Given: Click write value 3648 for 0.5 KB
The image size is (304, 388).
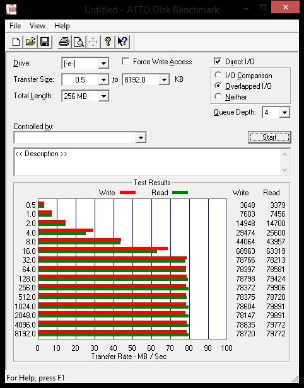Looking at the screenshot, I should click(247, 205).
